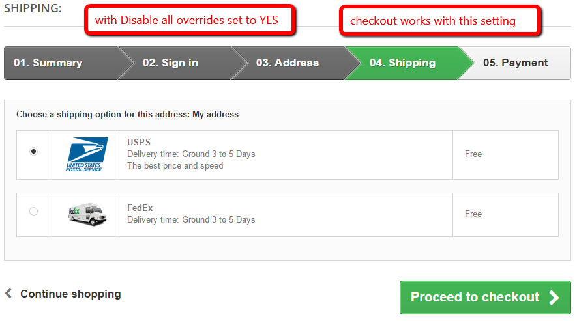
Task: Click the Free price for USPS
Action: click(473, 154)
